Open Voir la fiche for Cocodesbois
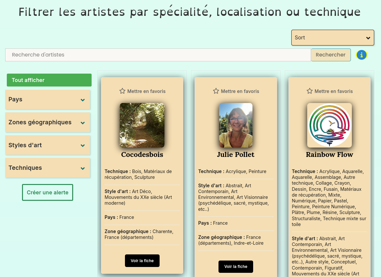This screenshot has height=277, width=381. 142,261
